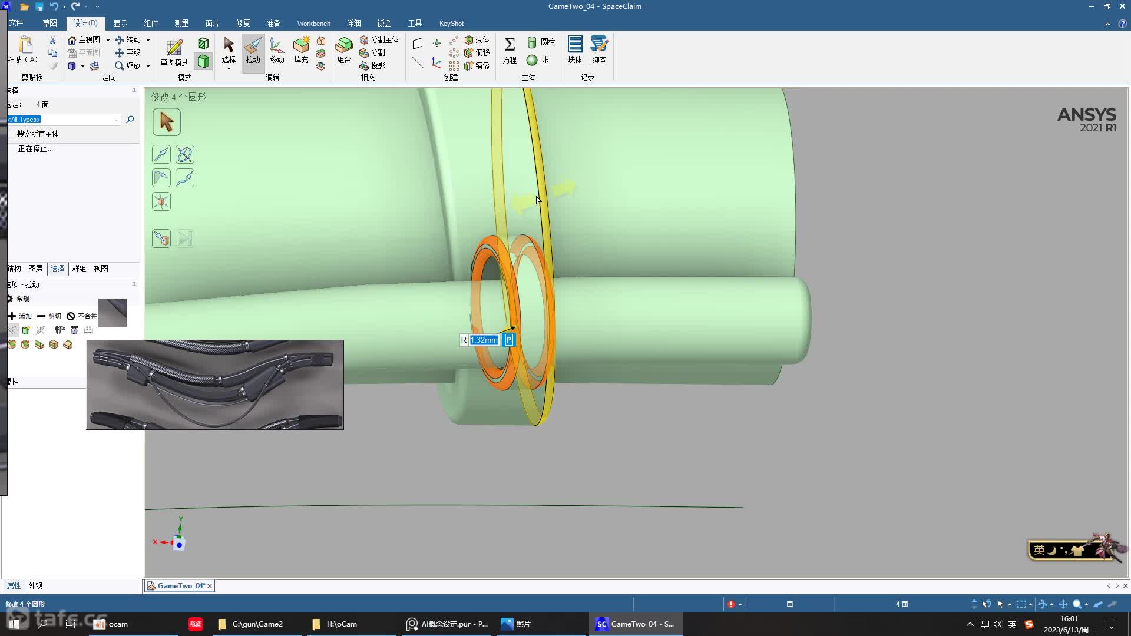
Task: Open the Appearance (外观) bottom tab
Action: tap(35, 585)
